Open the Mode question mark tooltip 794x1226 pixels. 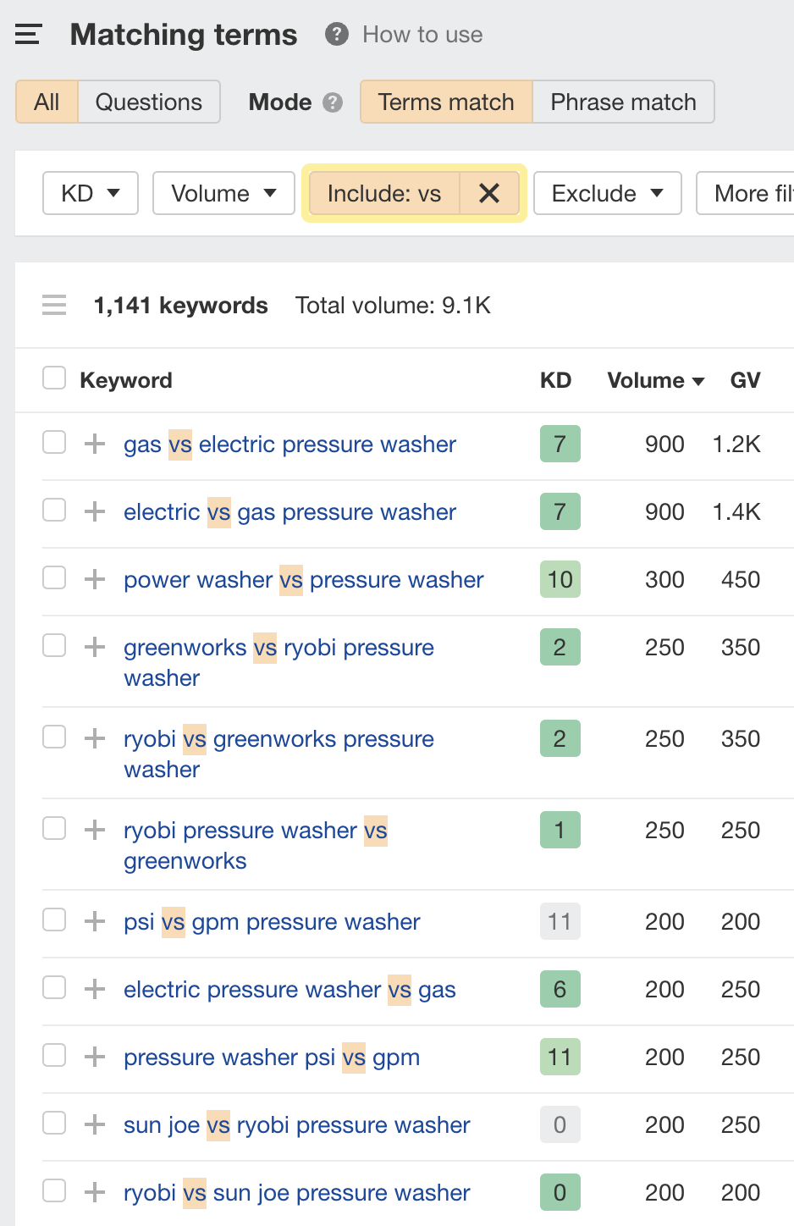334,102
